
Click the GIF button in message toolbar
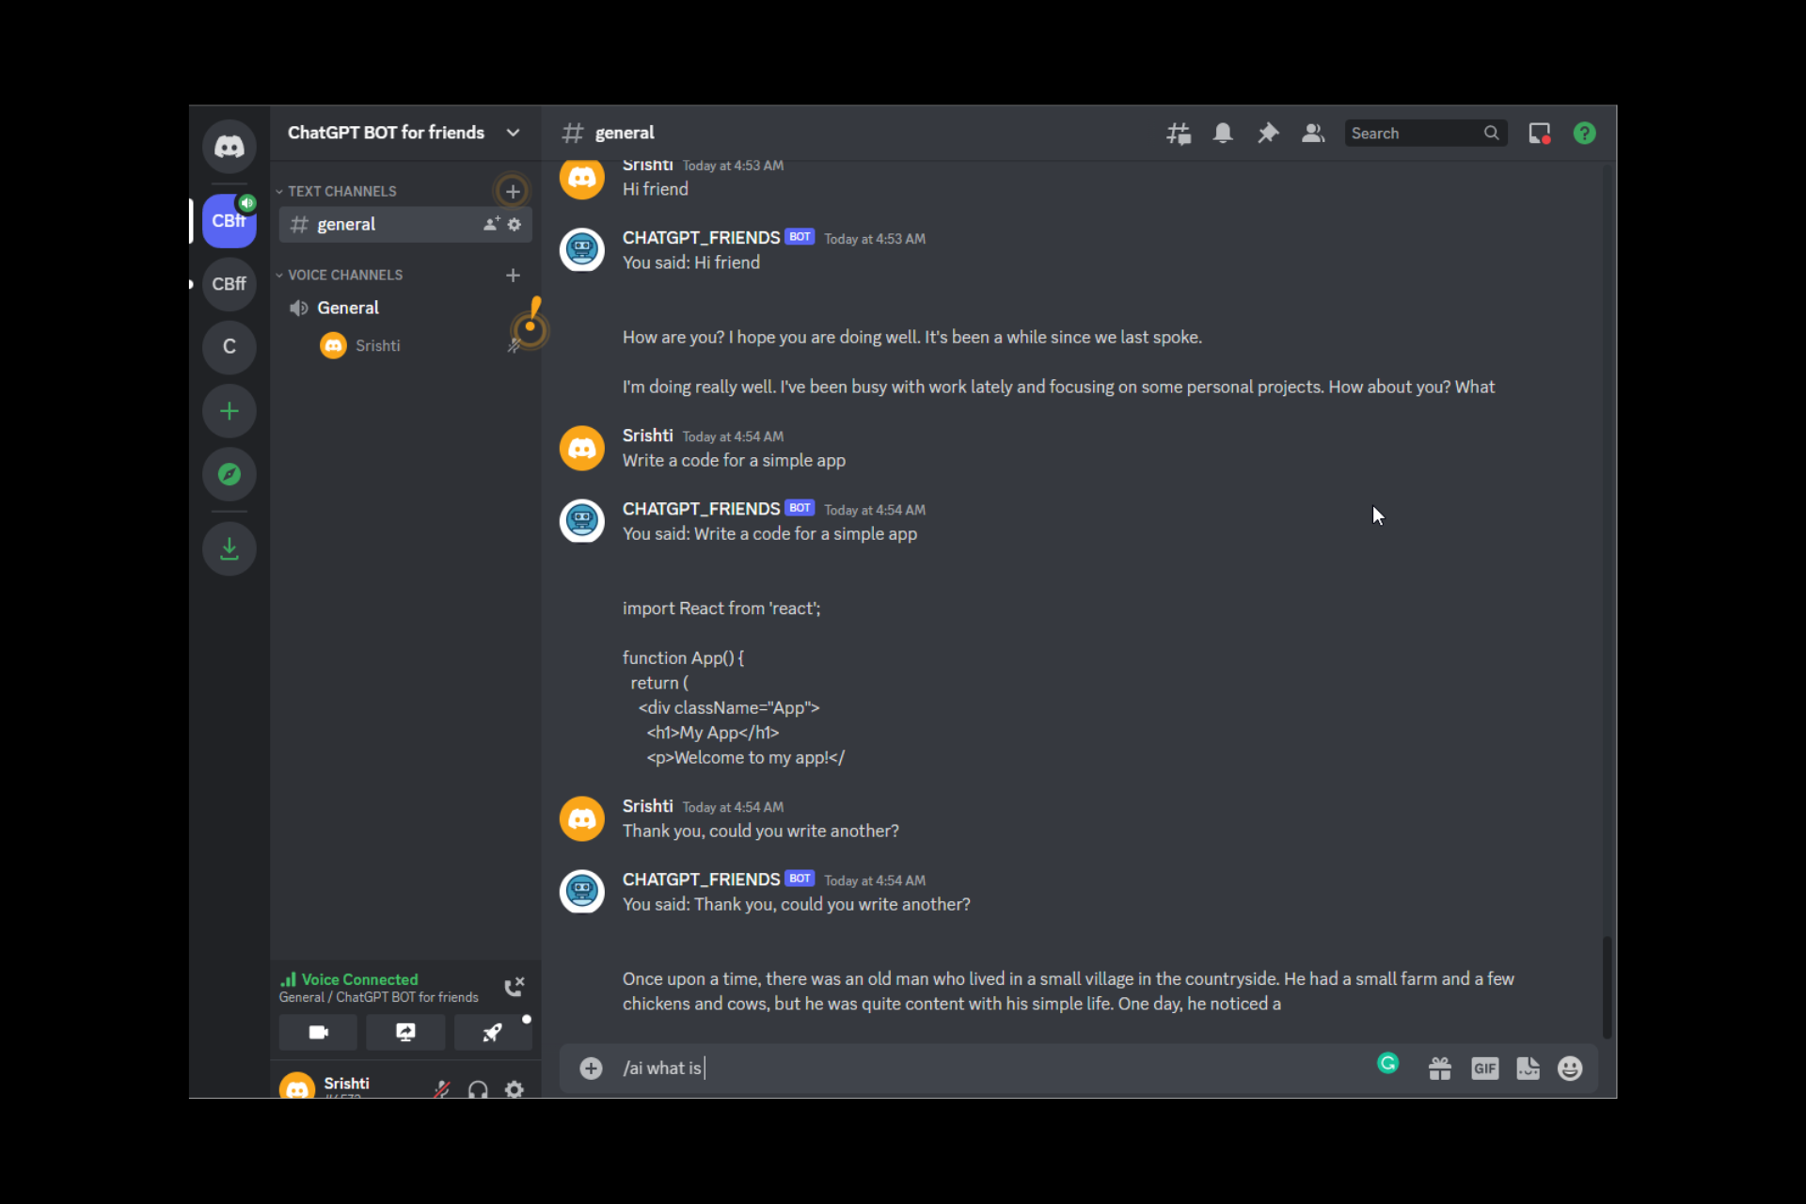pyautogui.click(x=1483, y=1069)
